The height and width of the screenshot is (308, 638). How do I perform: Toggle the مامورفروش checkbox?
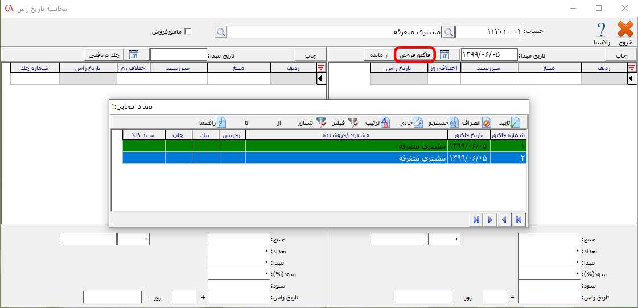[x=188, y=32]
